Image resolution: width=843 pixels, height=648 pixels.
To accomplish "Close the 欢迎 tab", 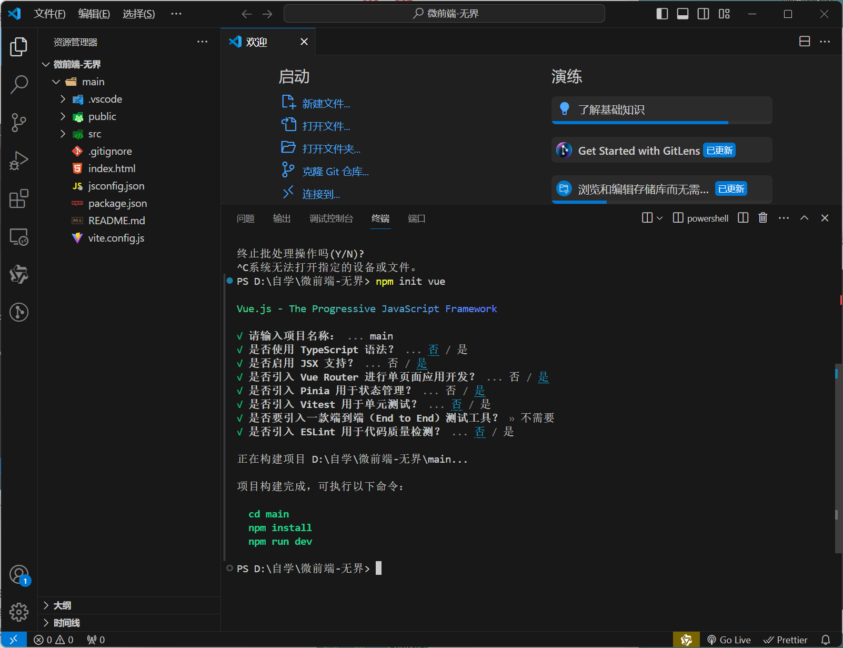I will point(304,42).
